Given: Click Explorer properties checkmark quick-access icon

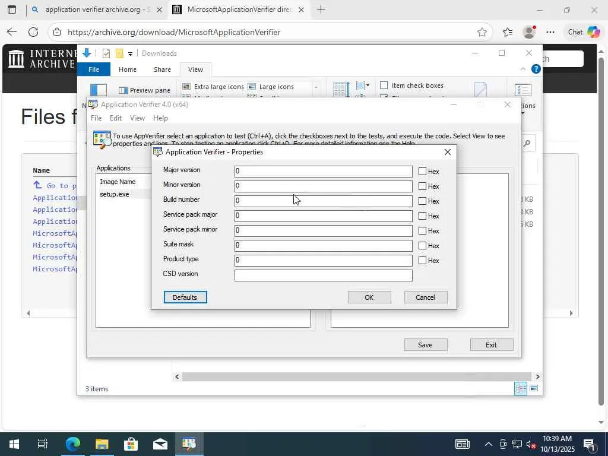Looking at the screenshot, I should pos(106,53).
